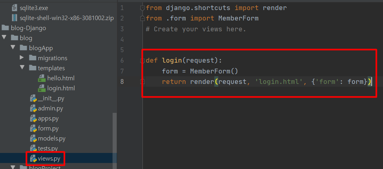Click the views.py Python icon
Screen dimensions: 383x169
pos(33,159)
